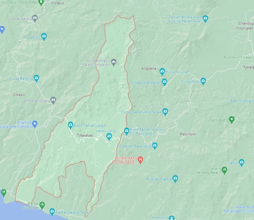Select the Ardjoena place name

click(x=148, y=69)
